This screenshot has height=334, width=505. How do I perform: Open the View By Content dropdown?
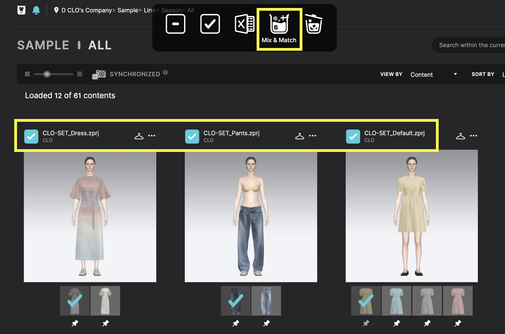433,74
